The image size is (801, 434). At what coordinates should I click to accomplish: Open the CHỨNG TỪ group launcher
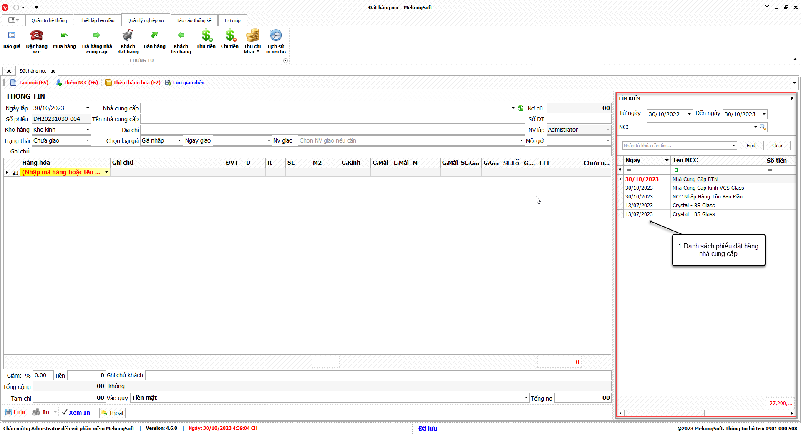(285, 60)
